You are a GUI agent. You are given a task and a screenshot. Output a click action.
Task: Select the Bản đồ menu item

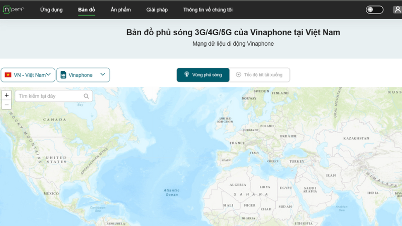[86, 10]
